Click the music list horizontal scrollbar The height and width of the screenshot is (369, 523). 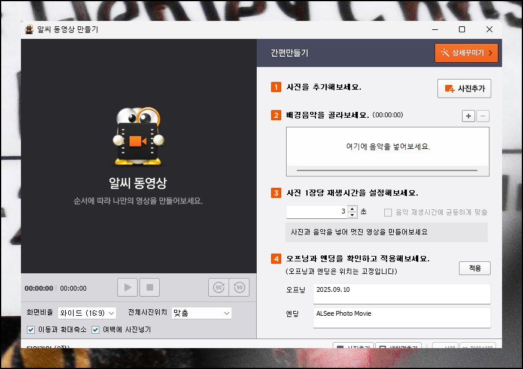(387, 170)
